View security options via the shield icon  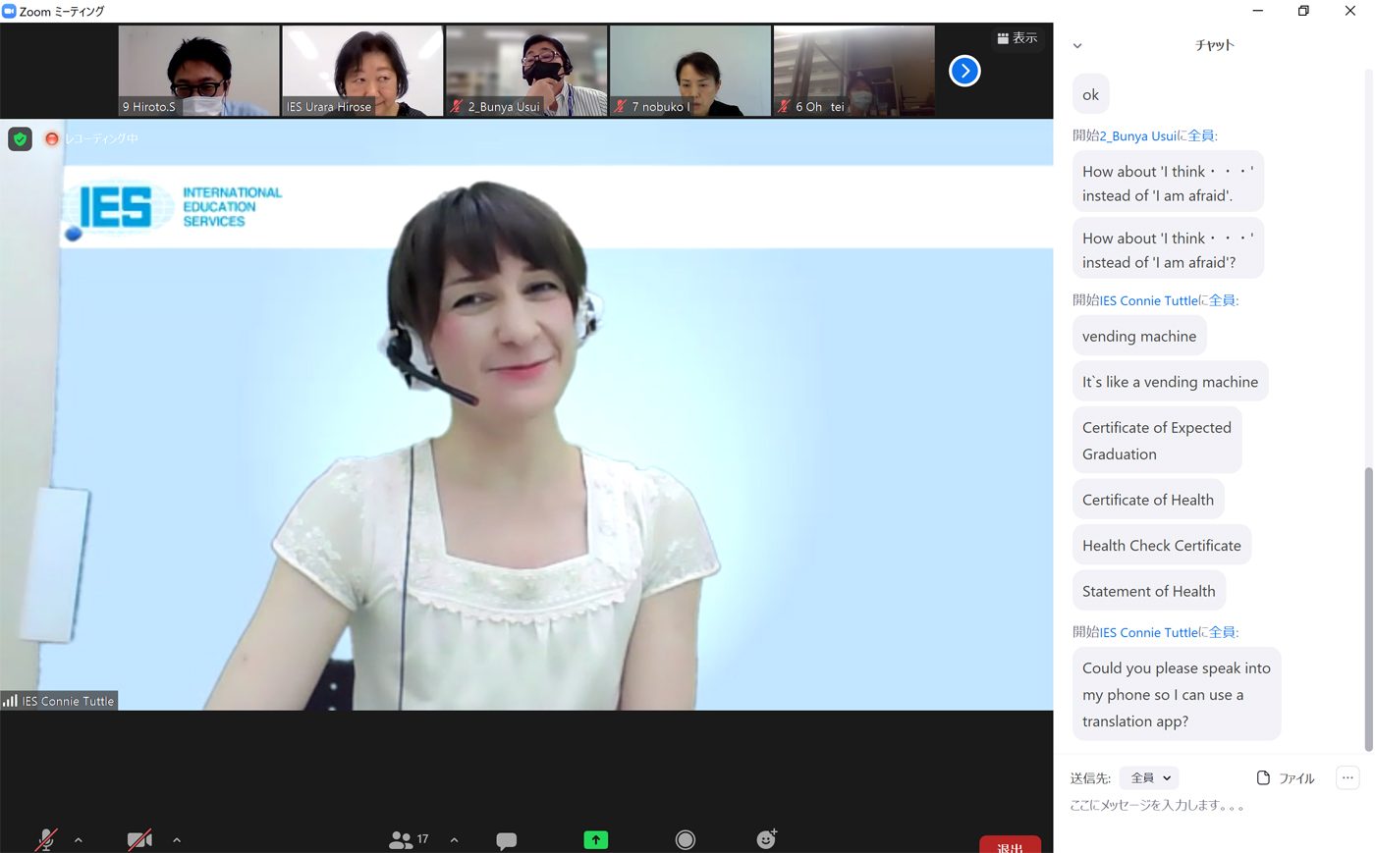(20, 138)
